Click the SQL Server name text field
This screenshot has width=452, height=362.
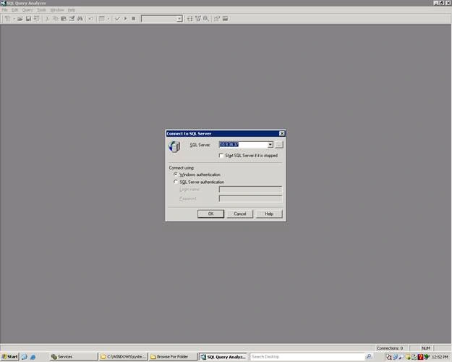tap(243, 145)
